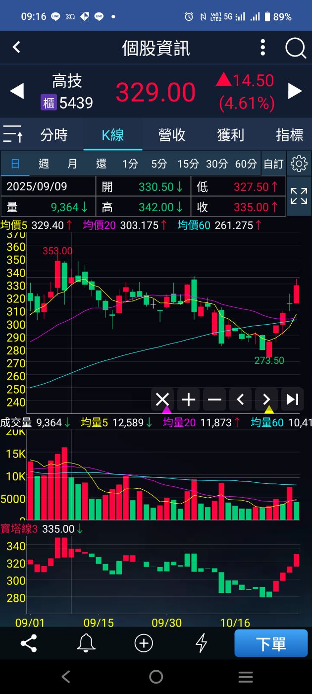This screenshot has height=694, width=312.
Task: Open the 營收 revenue tab
Action: pyautogui.click(x=172, y=135)
